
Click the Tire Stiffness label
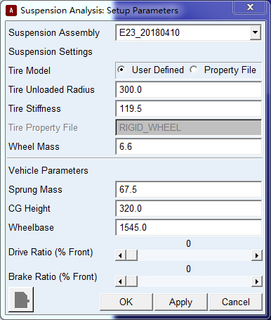click(x=34, y=108)
